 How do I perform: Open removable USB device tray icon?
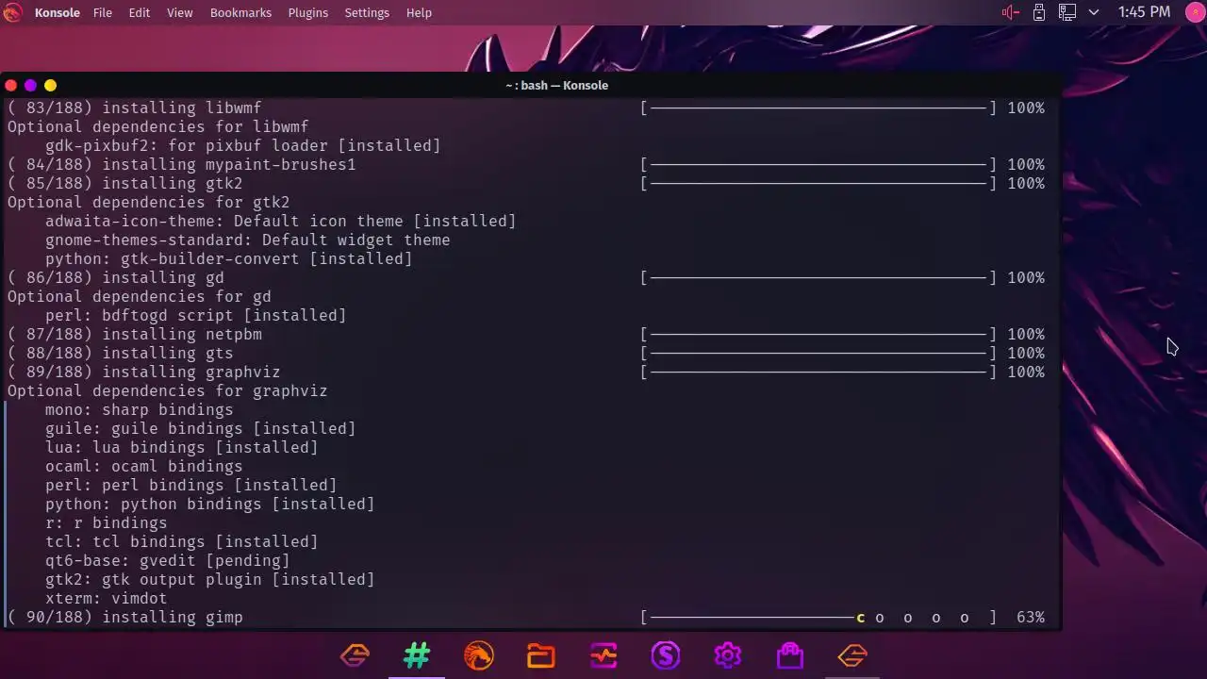[1039, 12]
